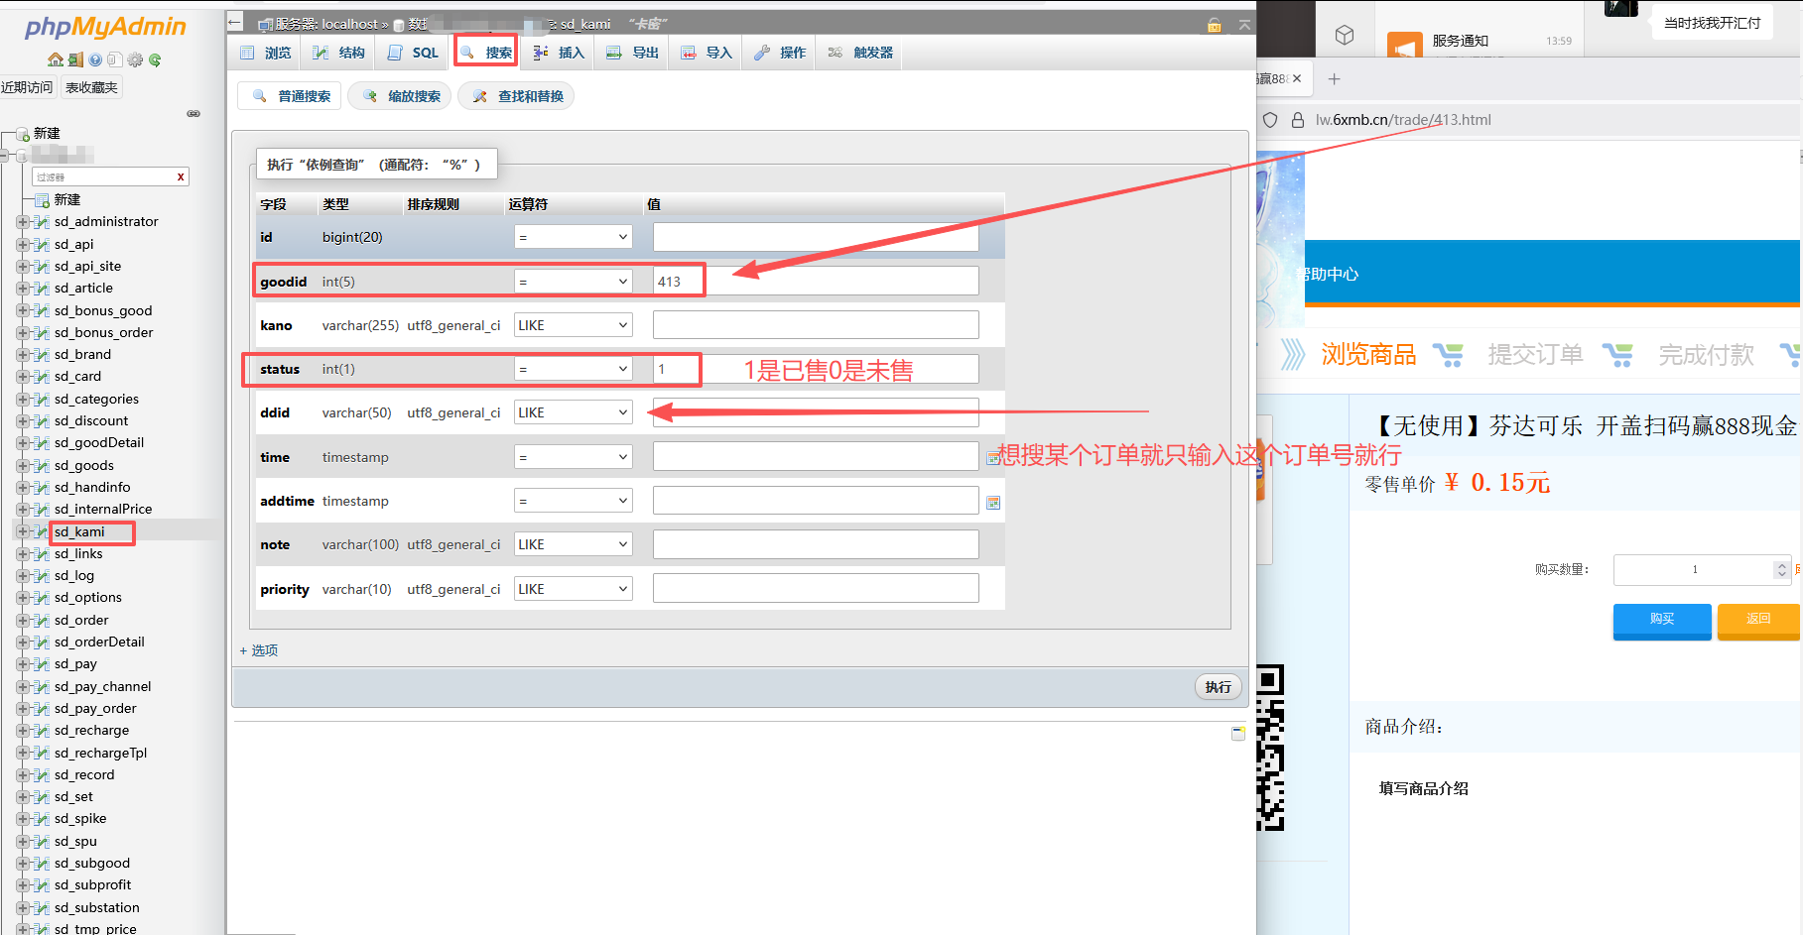Click the page lock icon in header
The width and height of the screenshot is (1803, 935).
(x=1214, y=25)
